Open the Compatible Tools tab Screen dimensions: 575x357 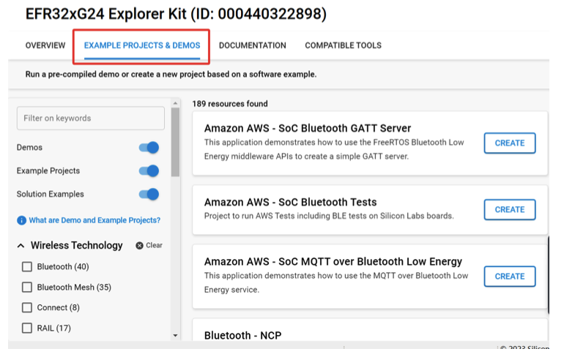[343, 45]
